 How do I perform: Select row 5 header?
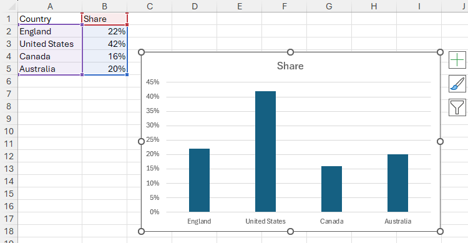point(9,69)
